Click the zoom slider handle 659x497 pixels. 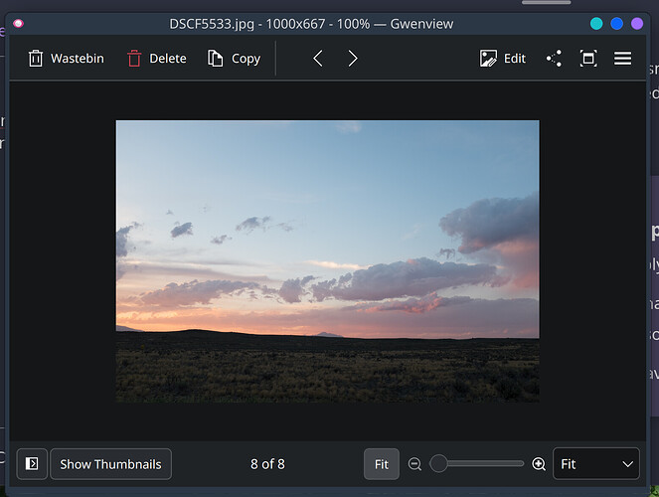click(438, 463)
